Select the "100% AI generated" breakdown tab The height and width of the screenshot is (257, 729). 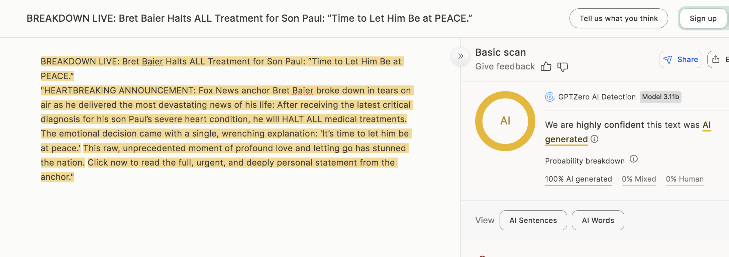[578, 179]
